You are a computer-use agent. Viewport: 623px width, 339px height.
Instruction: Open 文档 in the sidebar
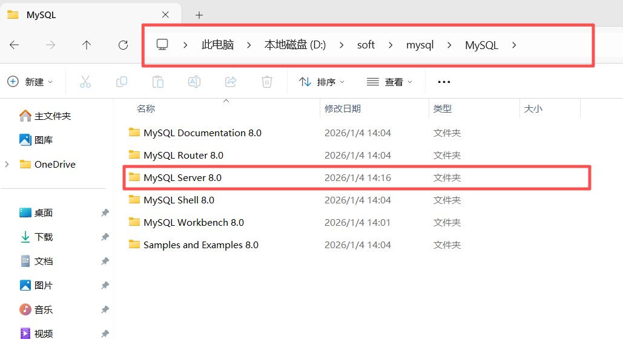[x=36, y=261]
